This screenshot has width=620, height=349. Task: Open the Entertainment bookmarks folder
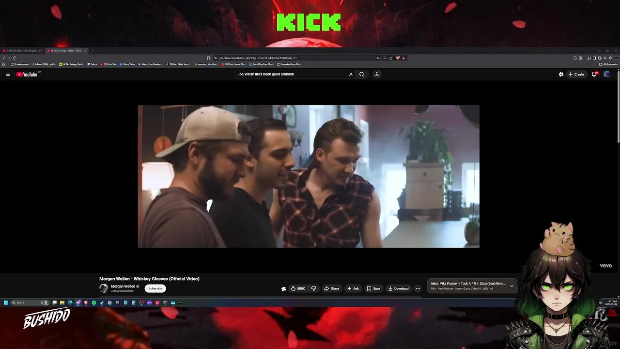(x=20, y=64)
